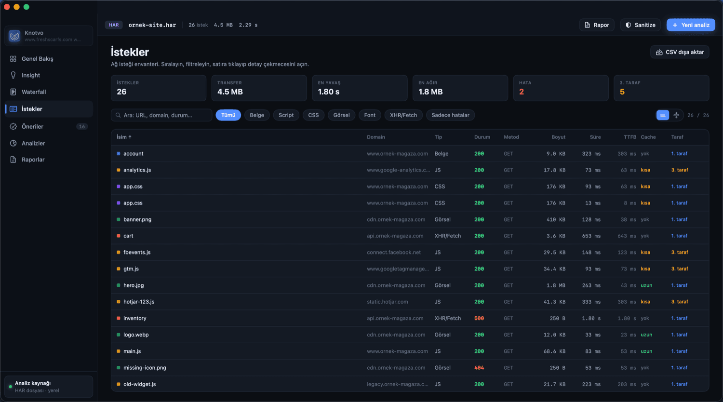
Task: Click the Insight lightbulb icon
Action: 13,75
